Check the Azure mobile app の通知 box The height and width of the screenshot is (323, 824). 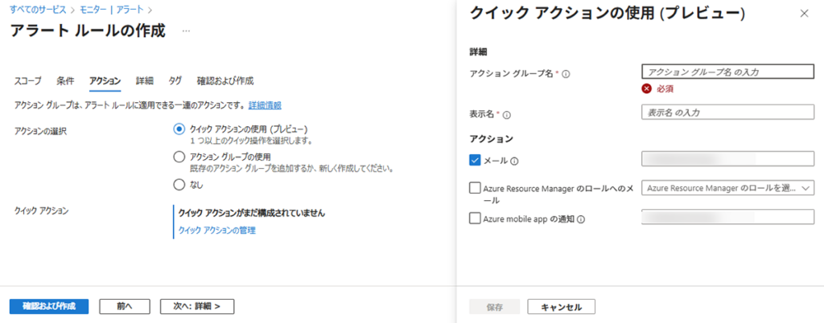[474, 218]
